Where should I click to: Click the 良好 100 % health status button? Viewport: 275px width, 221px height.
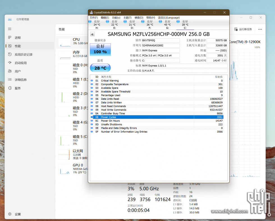[100, 49]
